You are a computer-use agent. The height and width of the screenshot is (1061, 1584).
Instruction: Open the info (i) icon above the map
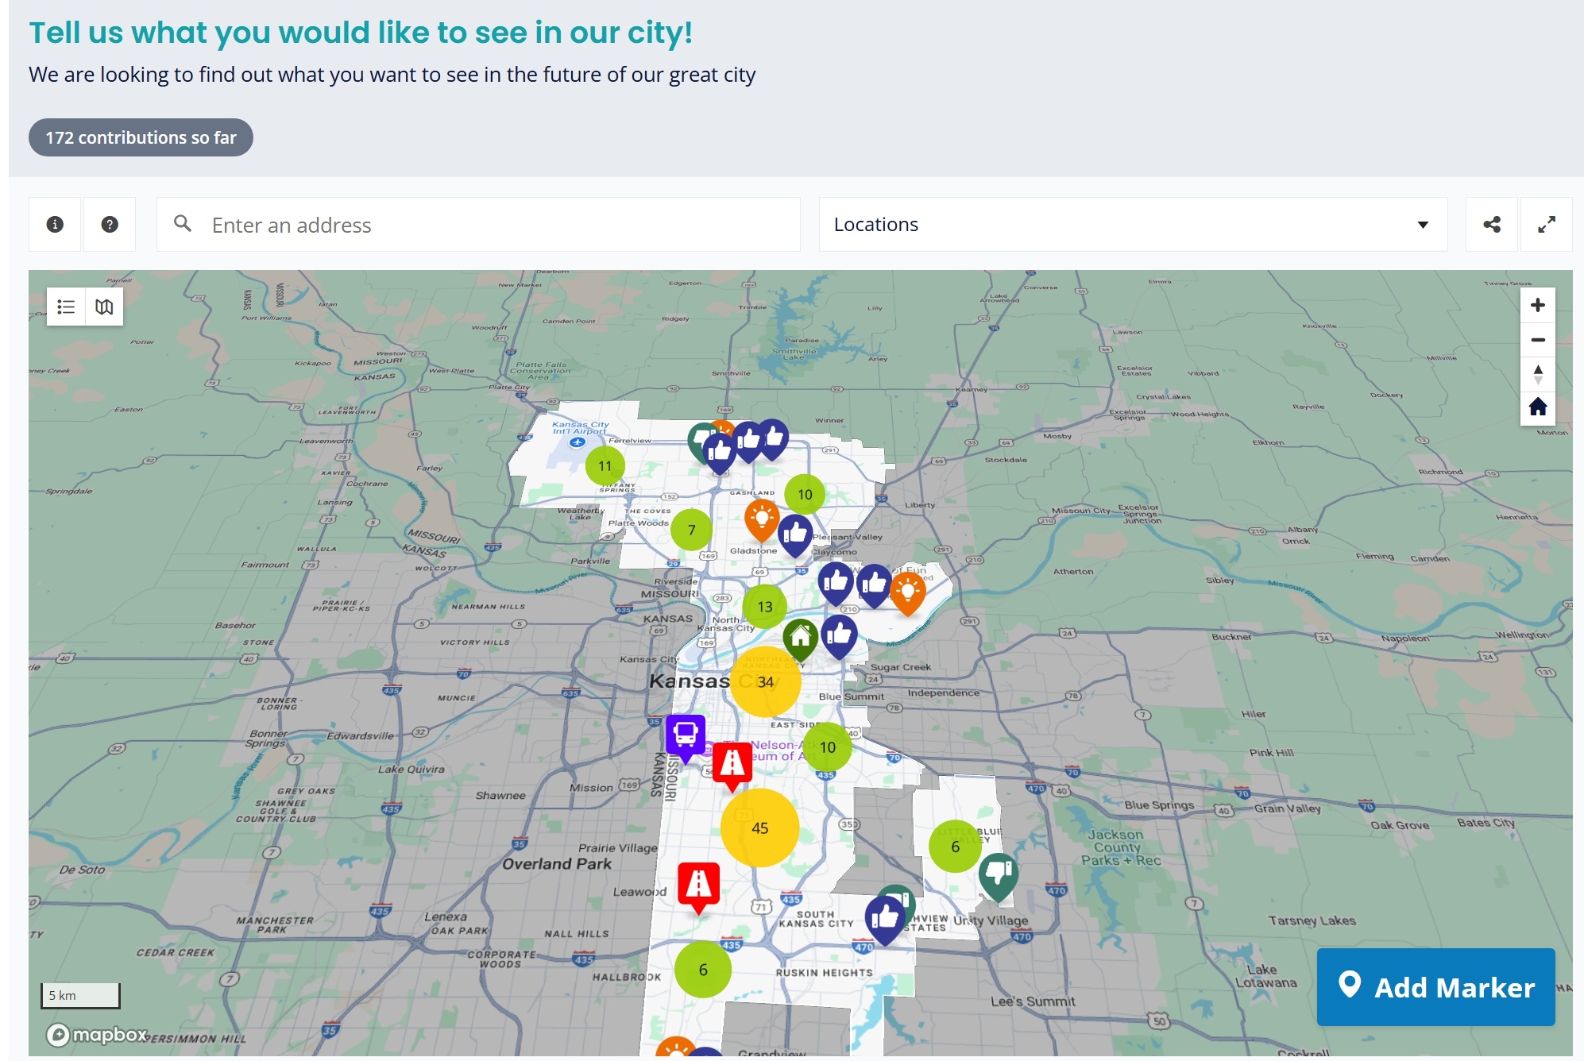[x=54, y=224]
